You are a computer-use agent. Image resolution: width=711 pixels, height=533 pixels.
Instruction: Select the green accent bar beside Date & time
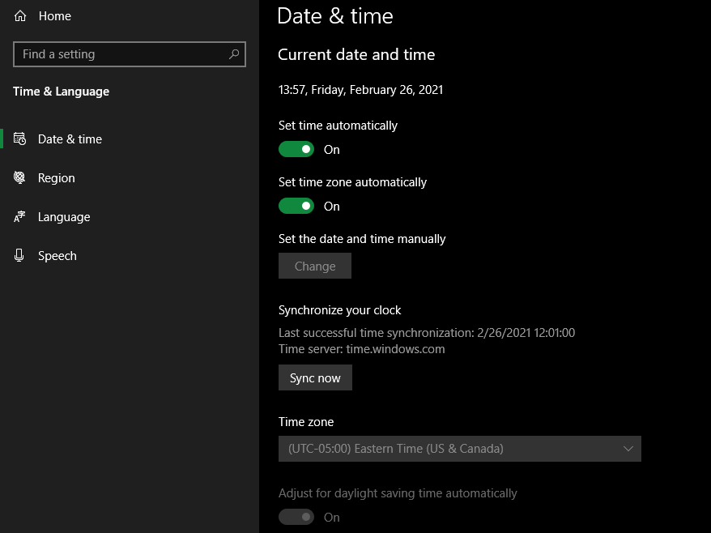click(x=2, y=139)
